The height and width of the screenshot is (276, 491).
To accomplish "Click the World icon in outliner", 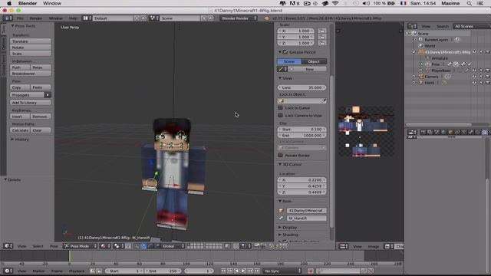I will (421, 46).
